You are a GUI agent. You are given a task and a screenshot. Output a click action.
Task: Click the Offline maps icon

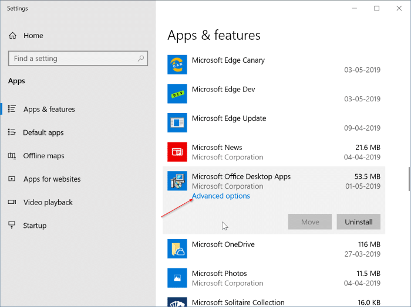[12, 156]
